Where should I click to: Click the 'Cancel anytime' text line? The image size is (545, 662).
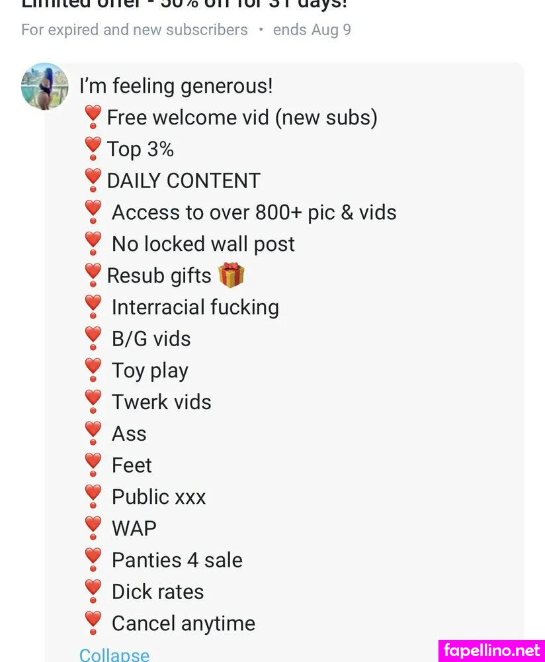point(183,623)
